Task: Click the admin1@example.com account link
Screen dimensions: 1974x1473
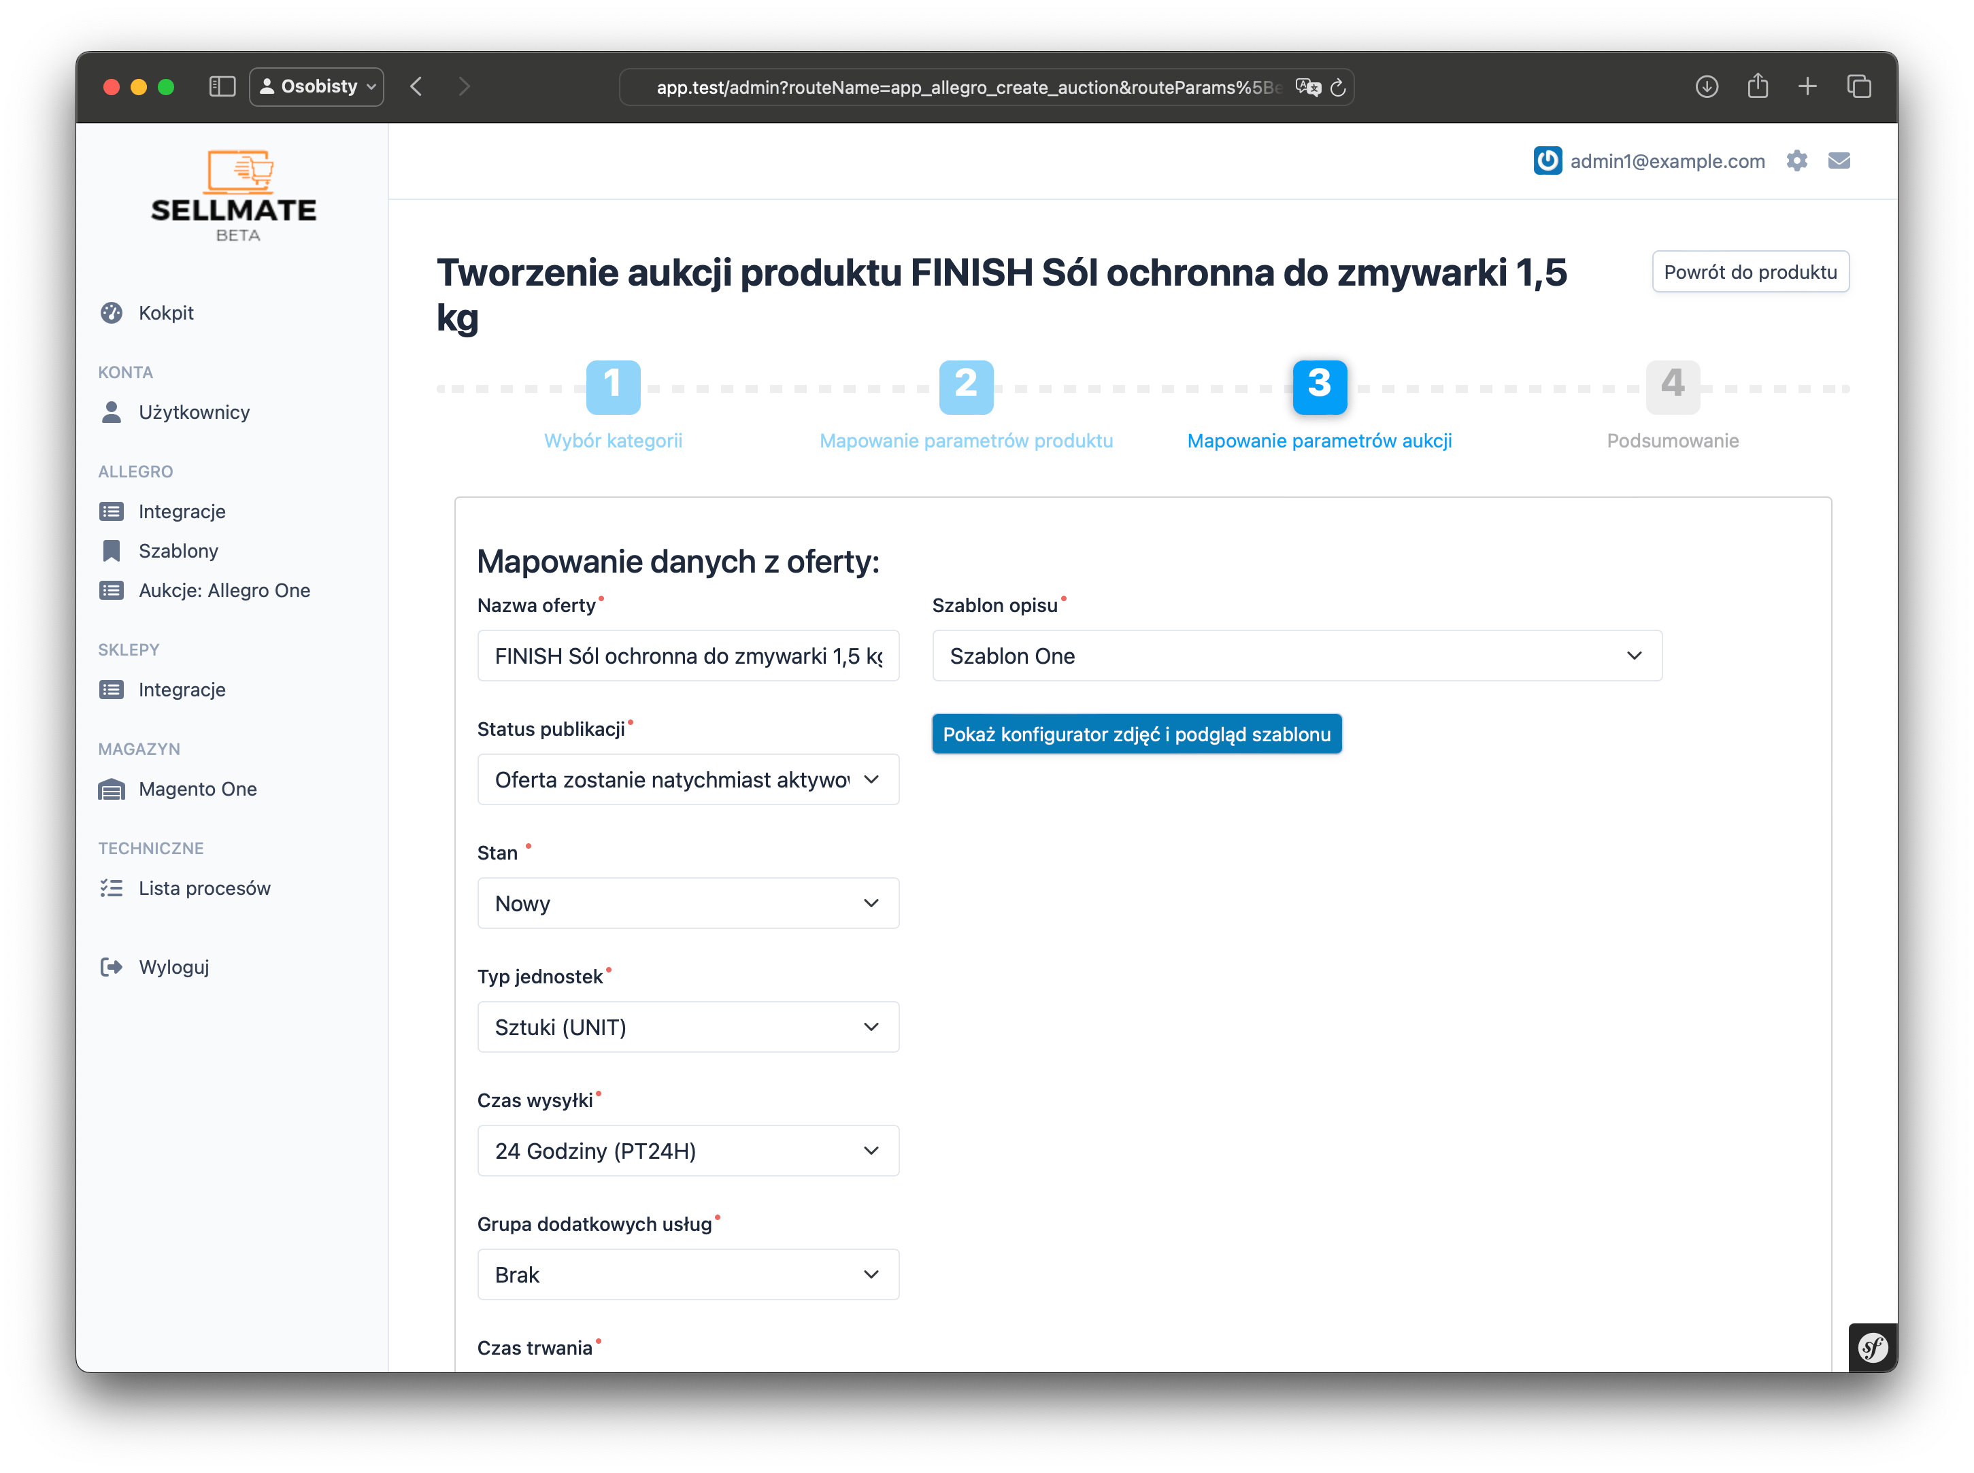Action: coord(1667,160)
